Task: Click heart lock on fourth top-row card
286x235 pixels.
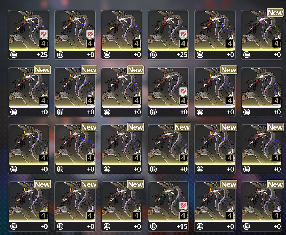Action: (183, 34)
